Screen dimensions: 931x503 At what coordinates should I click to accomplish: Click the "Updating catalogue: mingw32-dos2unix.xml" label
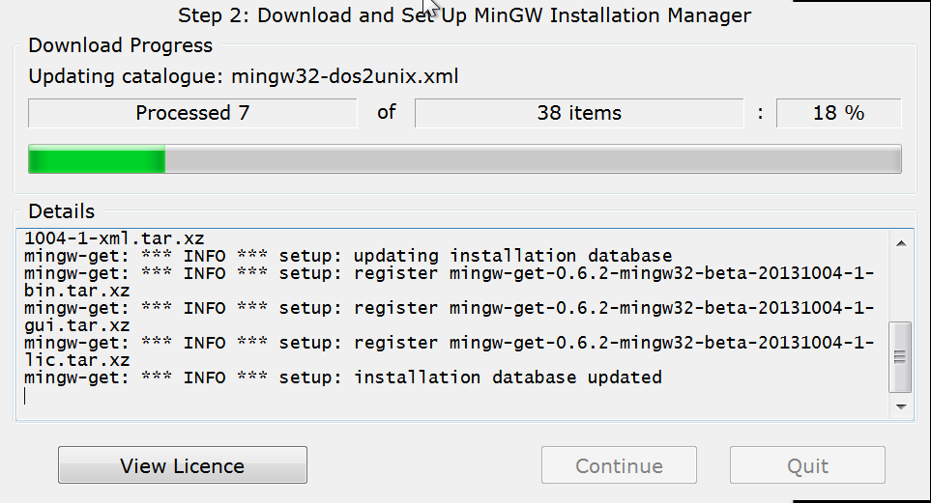(243, 76)
